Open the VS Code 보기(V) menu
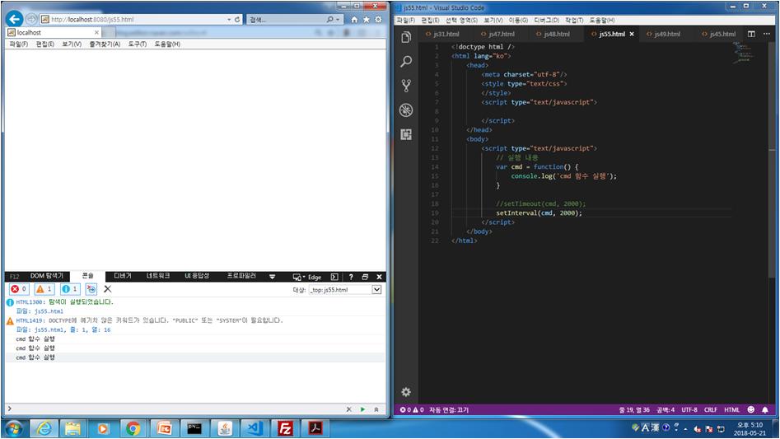 [x=493, y=20]
